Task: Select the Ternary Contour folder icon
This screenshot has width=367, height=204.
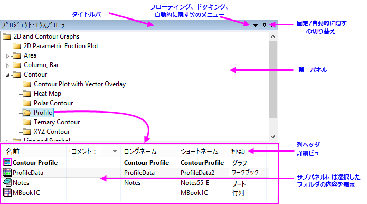Action: tap(27, 122)
